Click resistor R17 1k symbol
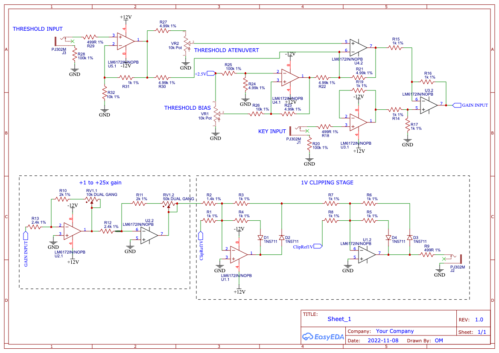The width and height of the screenshot is (499, 353). click(x=407, y=125)
